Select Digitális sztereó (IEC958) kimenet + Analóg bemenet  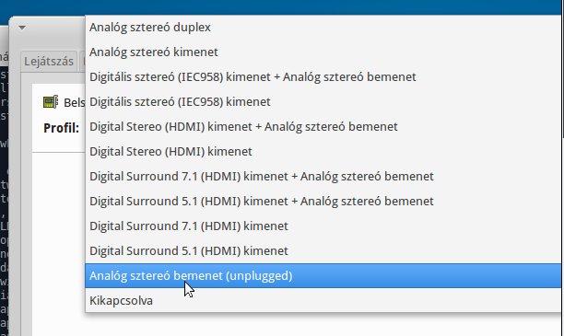(323, 77)
